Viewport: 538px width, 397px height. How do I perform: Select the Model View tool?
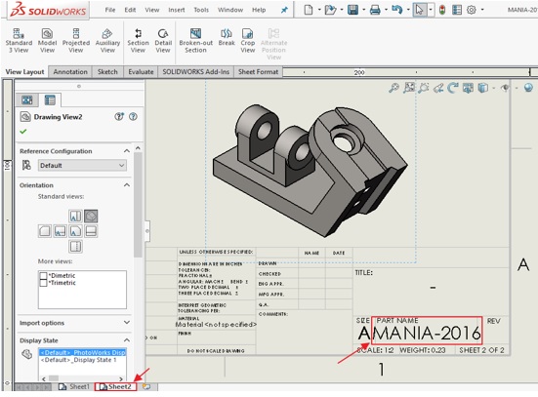[x=47, y=40]
